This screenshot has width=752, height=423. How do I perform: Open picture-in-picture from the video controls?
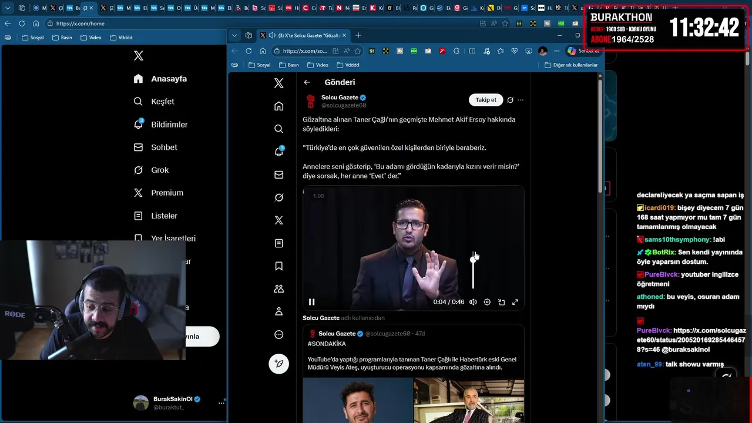501,302
